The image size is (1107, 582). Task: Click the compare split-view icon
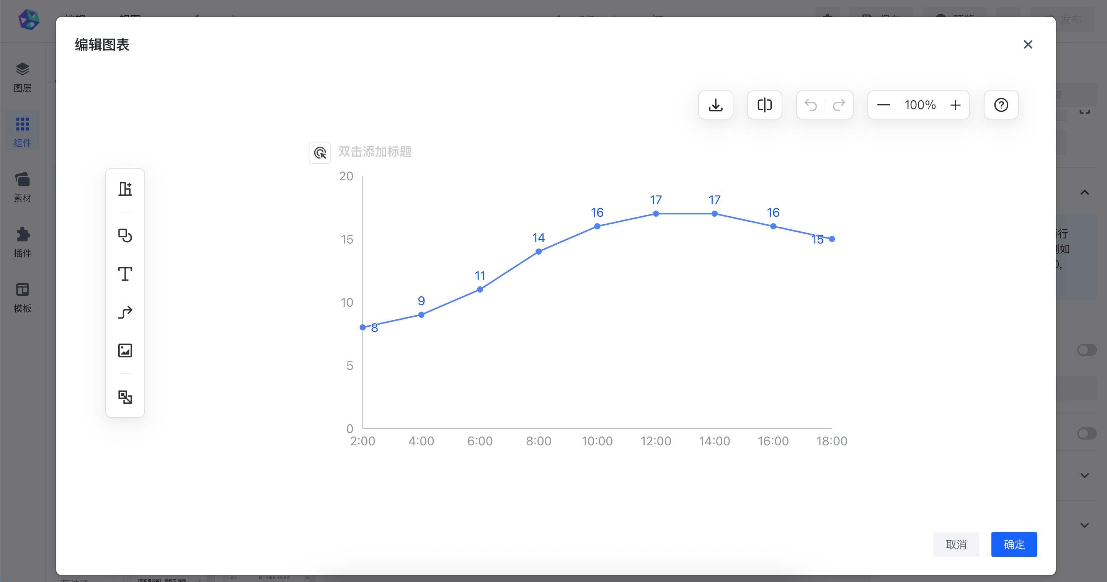click(764, 105)
